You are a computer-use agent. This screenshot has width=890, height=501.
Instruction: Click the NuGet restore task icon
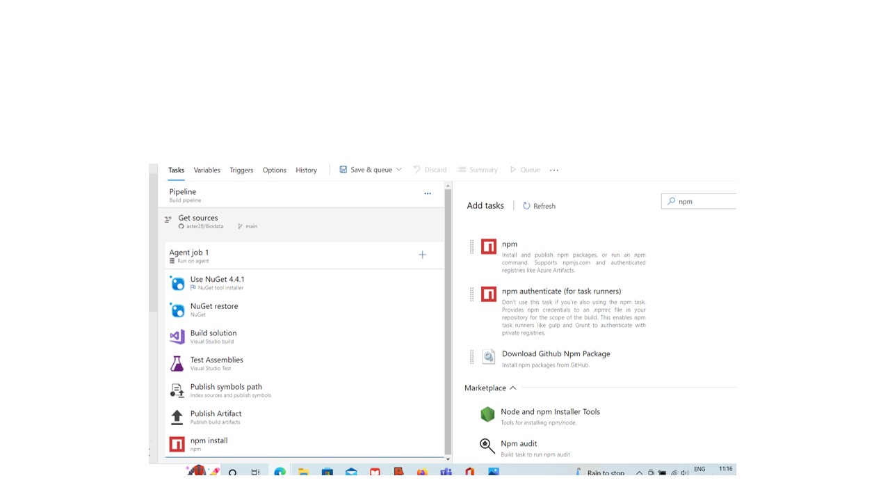point(177,310)
